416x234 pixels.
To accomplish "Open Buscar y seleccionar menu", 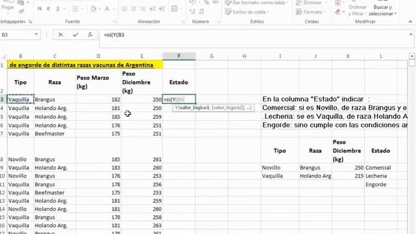I will click(383, 10).
